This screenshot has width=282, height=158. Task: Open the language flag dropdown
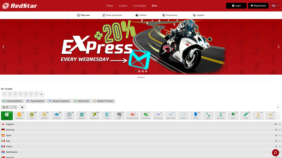point(275,6)
